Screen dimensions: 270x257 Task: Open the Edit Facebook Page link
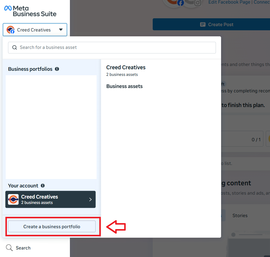229,2
